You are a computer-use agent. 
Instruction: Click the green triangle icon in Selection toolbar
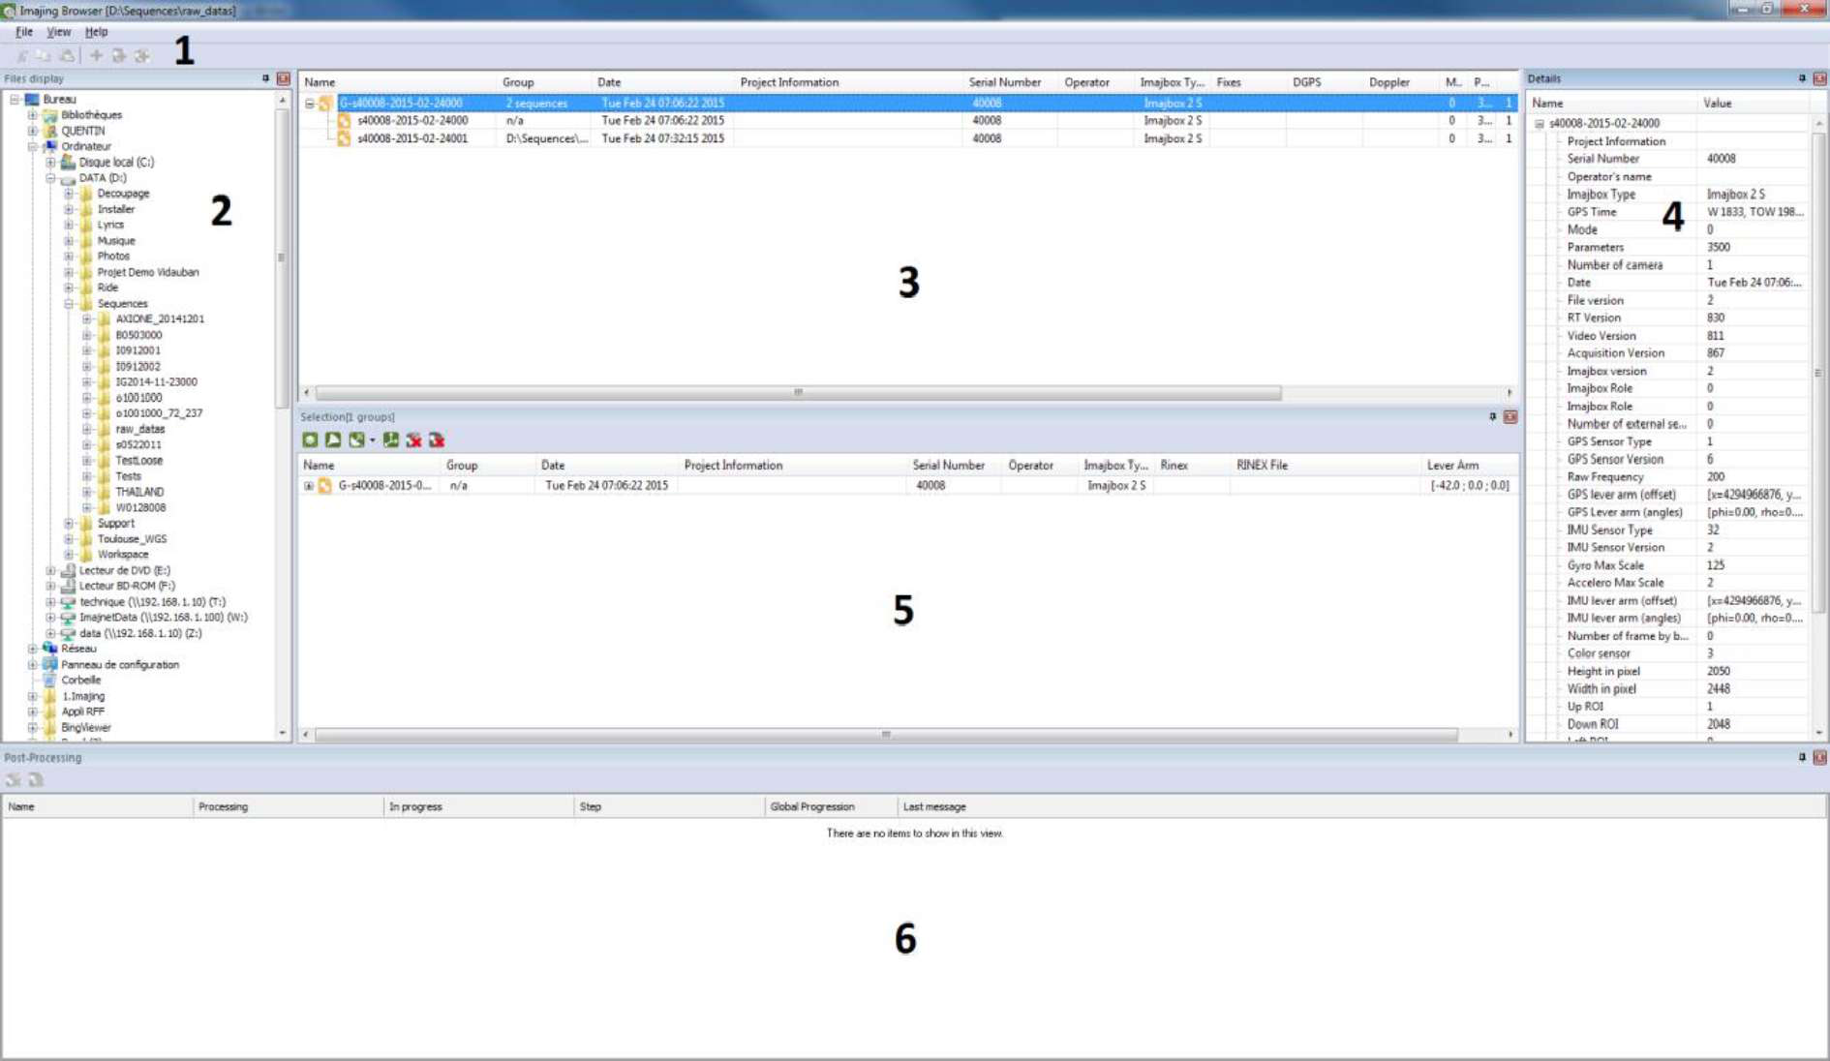coord(333,440)
